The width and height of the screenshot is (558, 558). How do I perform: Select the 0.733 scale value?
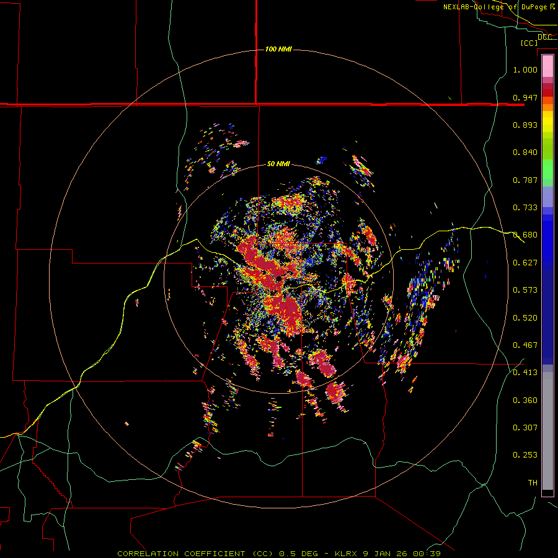tap(525, 208)
